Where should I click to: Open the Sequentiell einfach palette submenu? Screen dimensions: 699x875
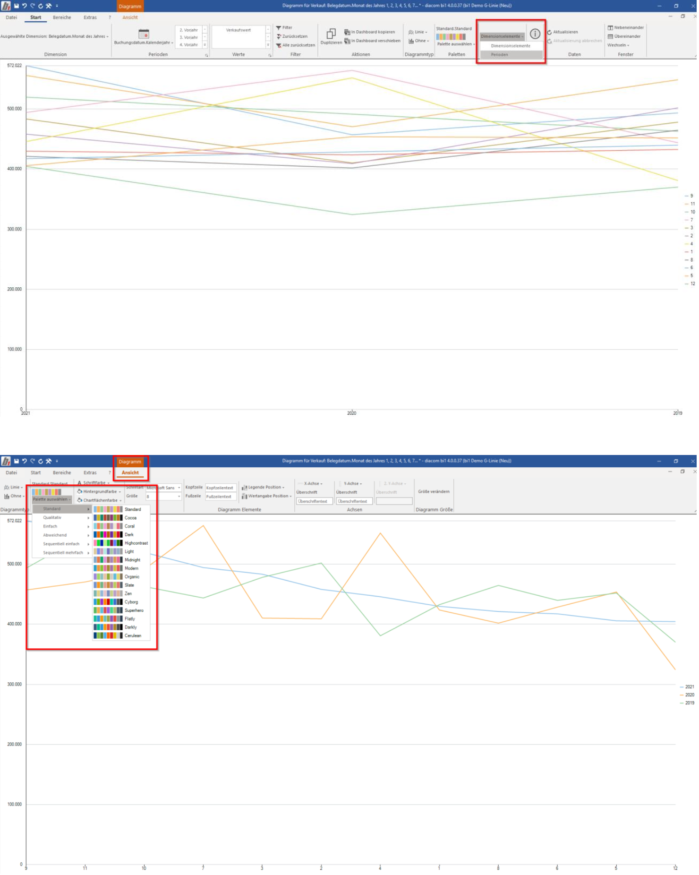coord(61,545)
